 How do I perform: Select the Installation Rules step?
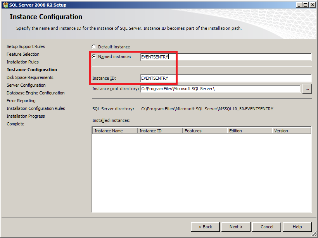tap(22, 62)
